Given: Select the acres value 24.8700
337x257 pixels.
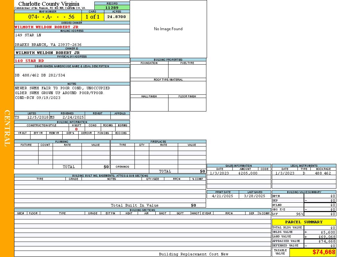Looking at the screenshot, I should point(117,17).
